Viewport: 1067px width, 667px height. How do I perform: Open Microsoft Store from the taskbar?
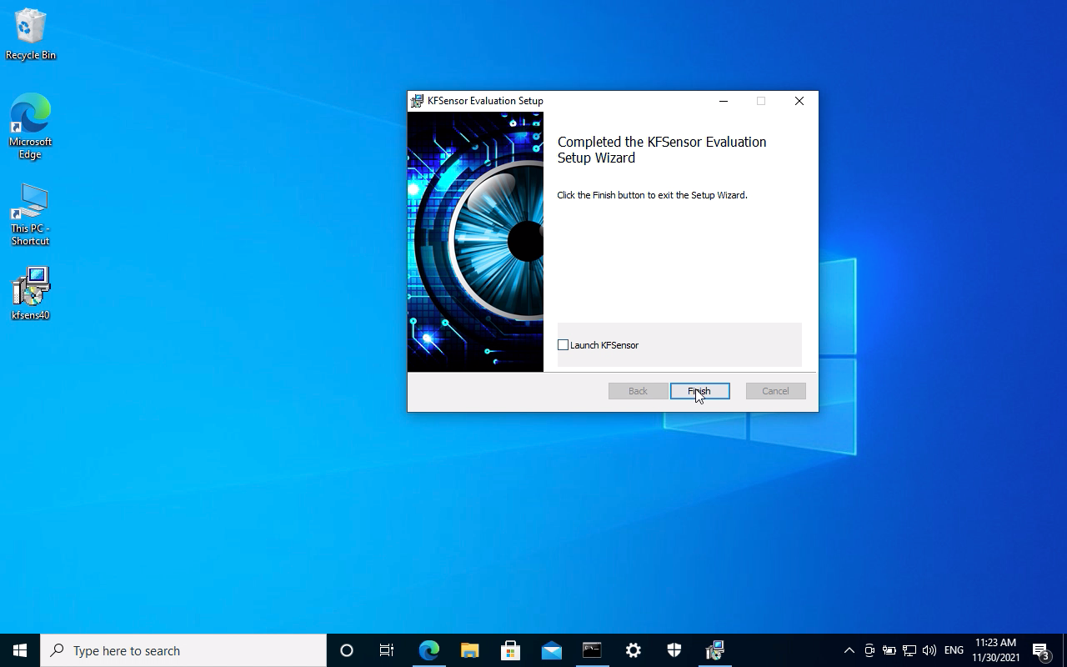tap(510, 650)
